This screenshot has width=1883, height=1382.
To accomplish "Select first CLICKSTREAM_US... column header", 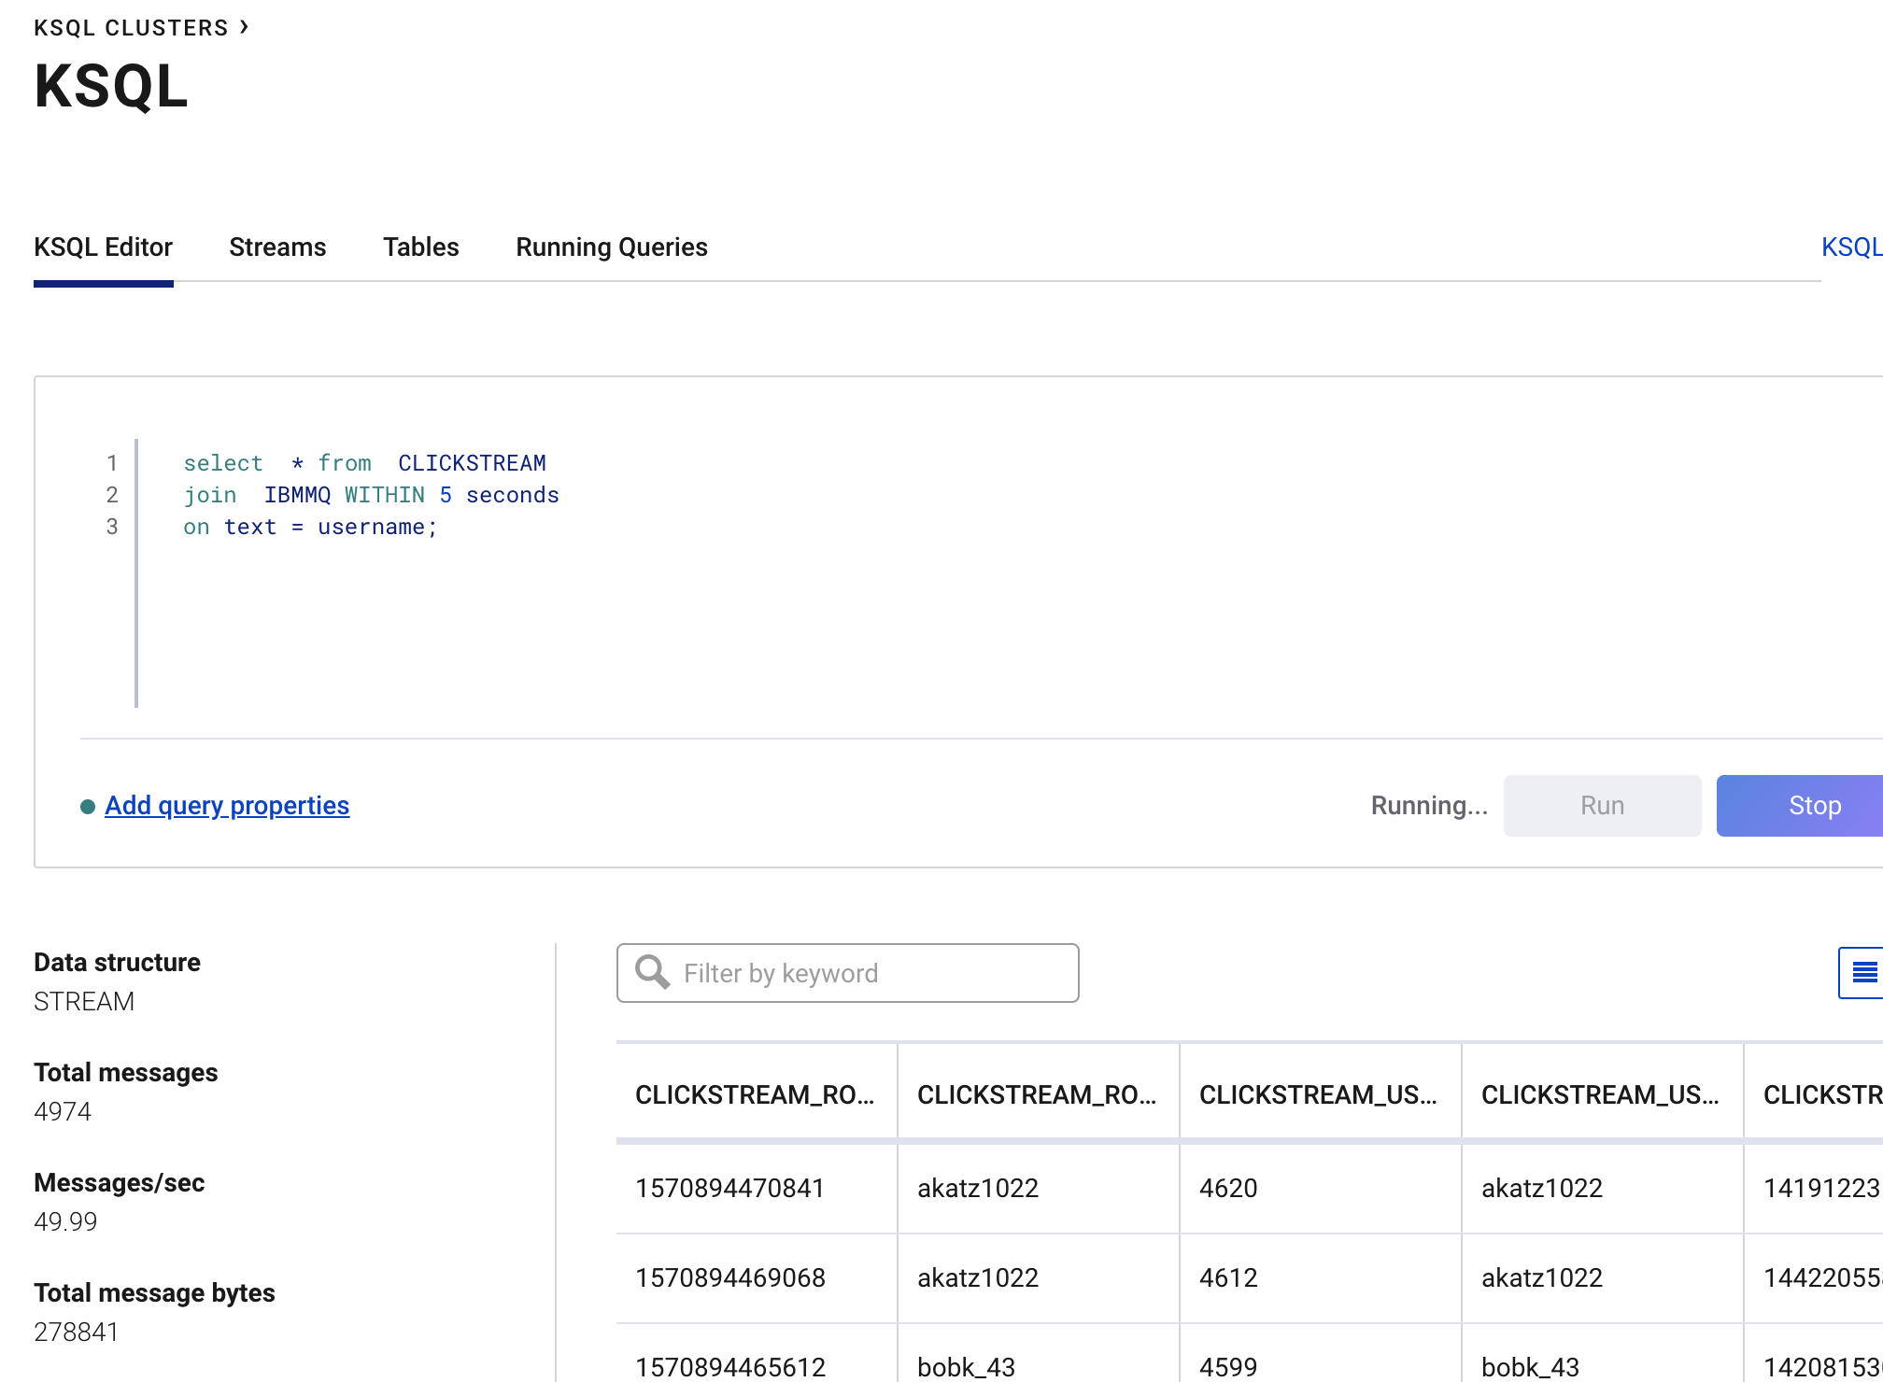I will point(1319,1094).
